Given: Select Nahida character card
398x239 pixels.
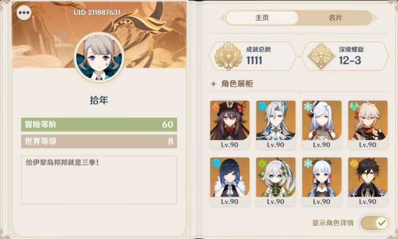Looking at the screenshot, I should pyautogui.click(x=276, y=181).
